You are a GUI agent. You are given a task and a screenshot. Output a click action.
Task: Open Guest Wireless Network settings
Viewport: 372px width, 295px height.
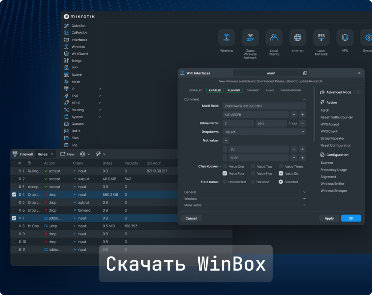(x=250, y=37)
